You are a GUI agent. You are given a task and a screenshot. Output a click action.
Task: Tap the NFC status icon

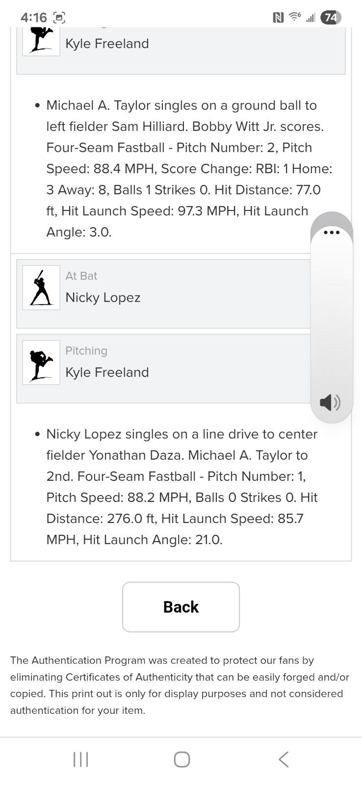click(x=278, y=18)
